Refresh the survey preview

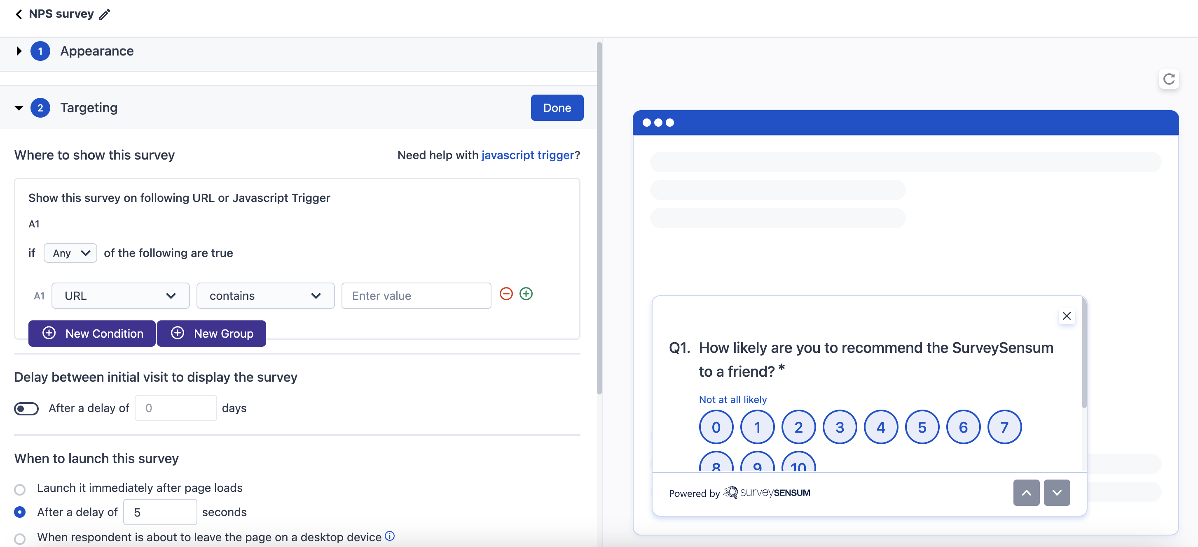click(1169, 79)
